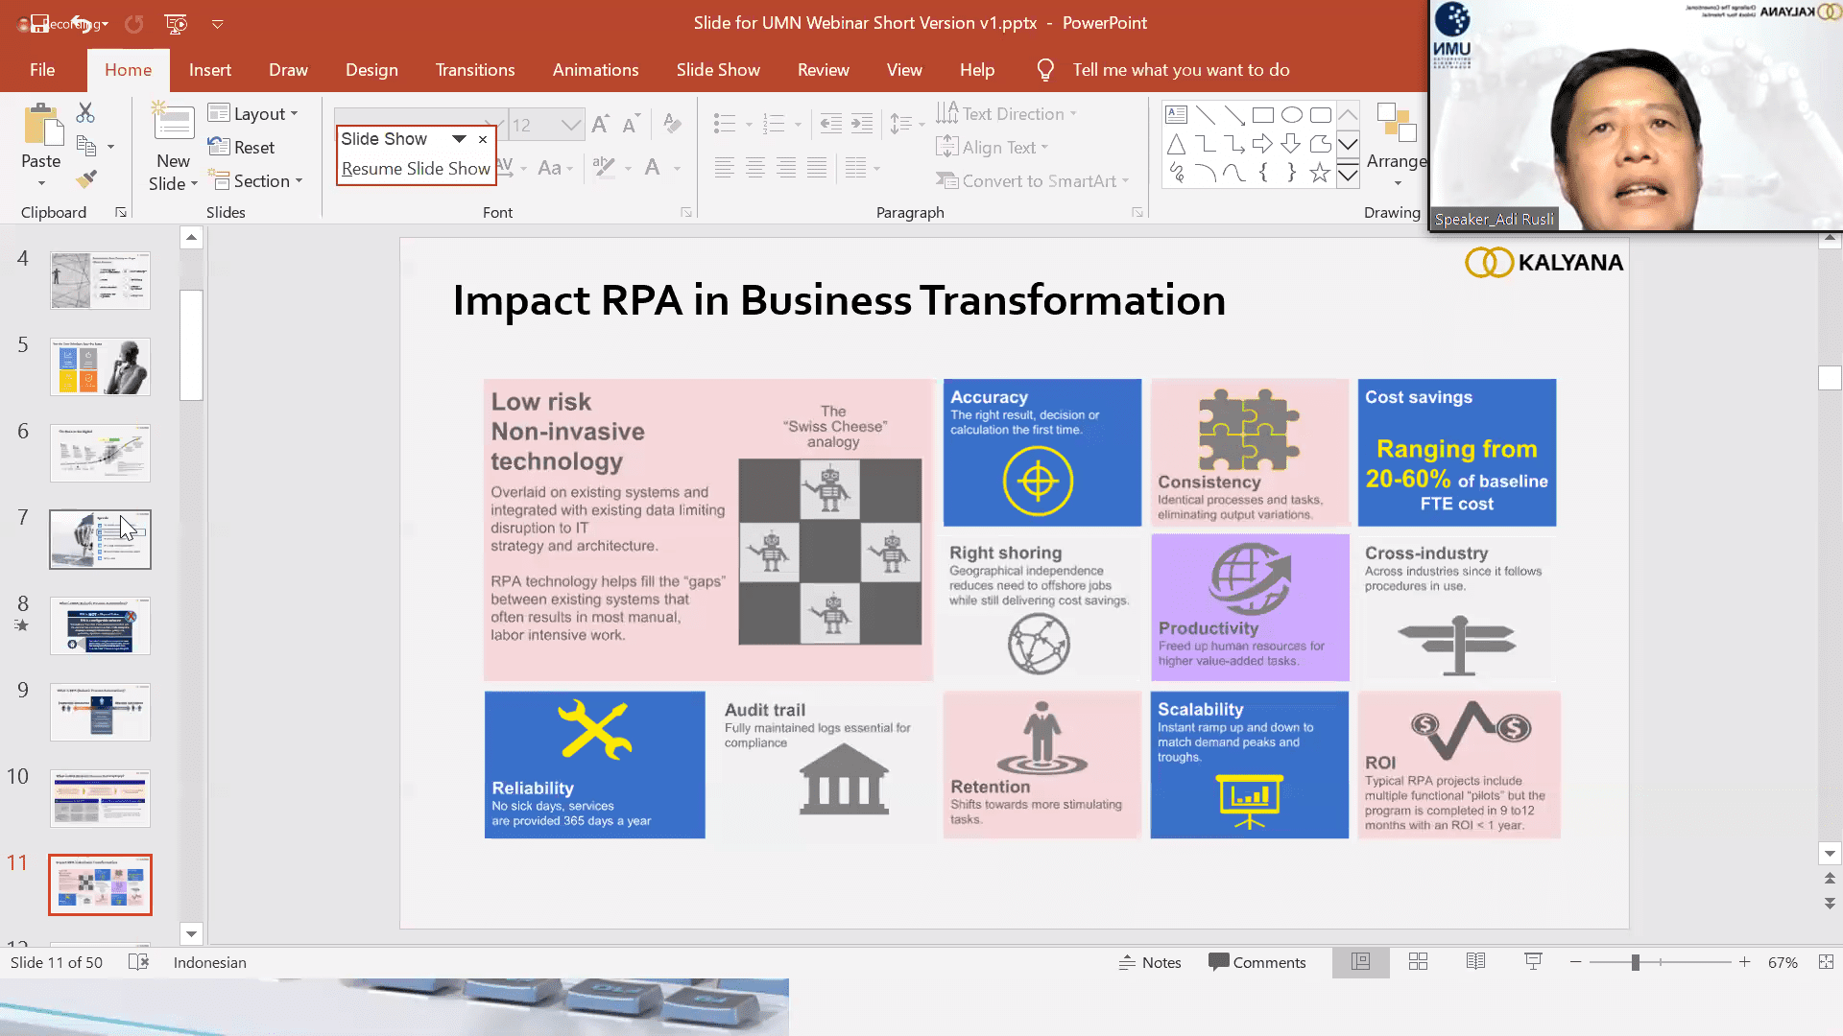
Task: Open the font size dropdown
Action: tap(570, 125)
